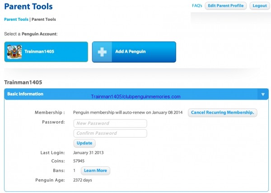This screenshot has height=193, width=271.
Task: Click the blue Parent Tools breadcrumb link
Action: [x=16, y=19]
